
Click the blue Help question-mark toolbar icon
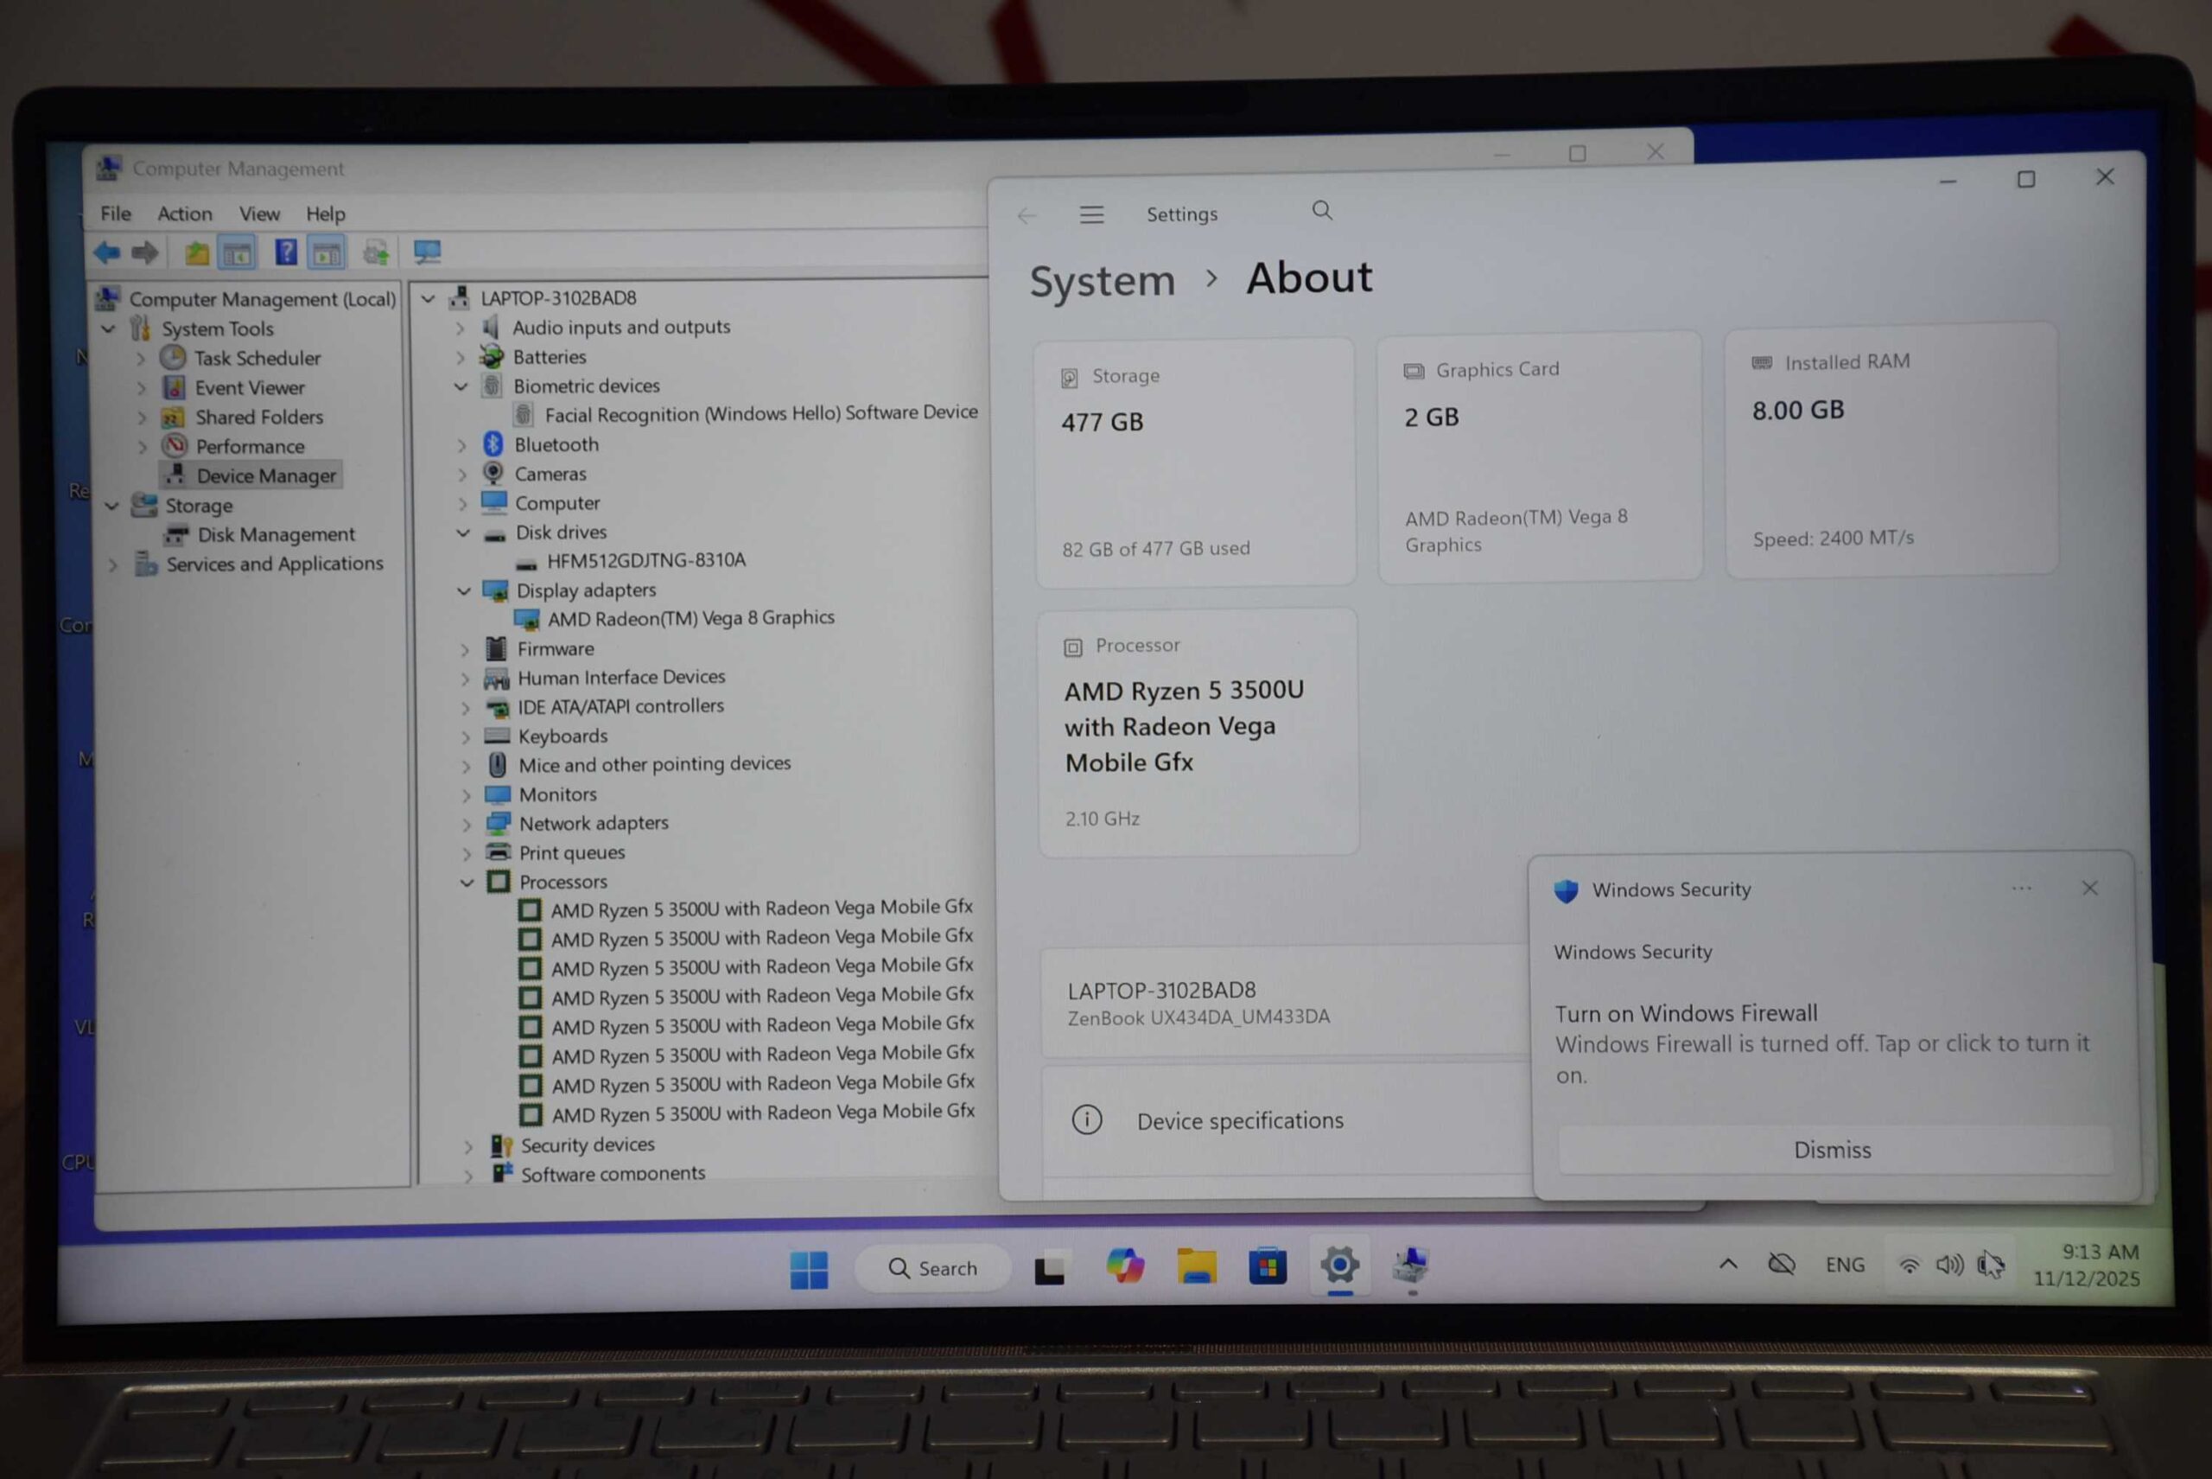point(285,252)
